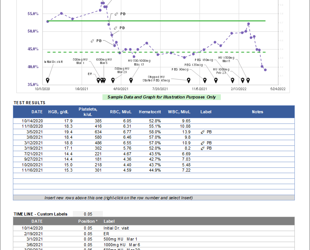Click the PB icon in the 3/5/2021 row
The image size is (310, 250).
[203, 132]
